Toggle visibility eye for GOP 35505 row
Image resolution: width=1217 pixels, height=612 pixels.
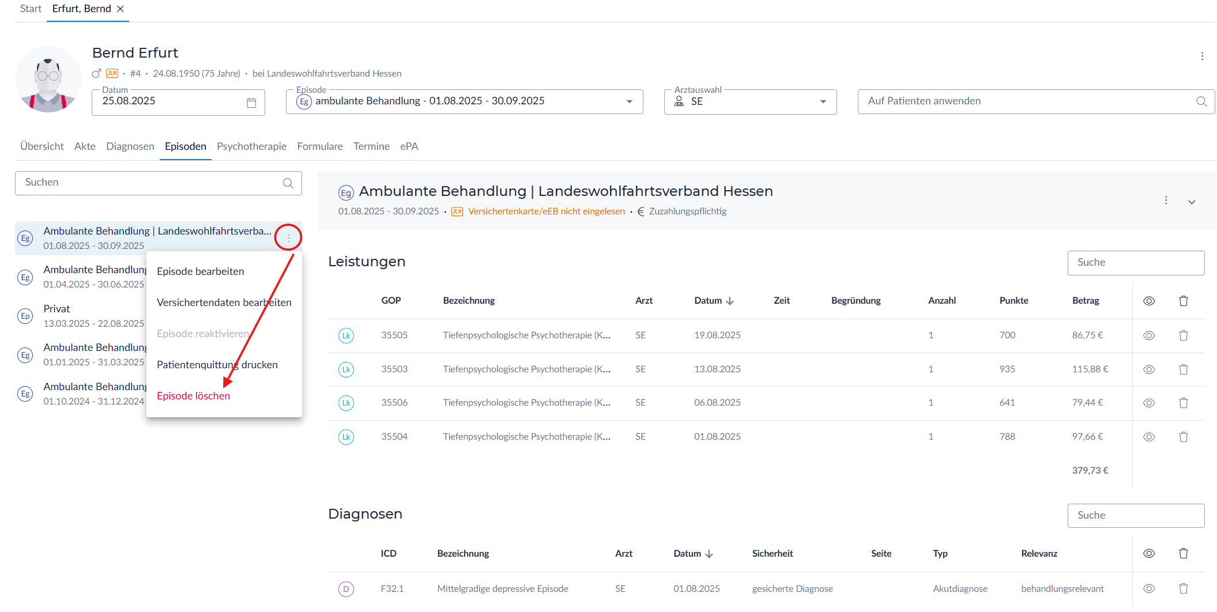pyautogui.click(x=1148, y=335)
